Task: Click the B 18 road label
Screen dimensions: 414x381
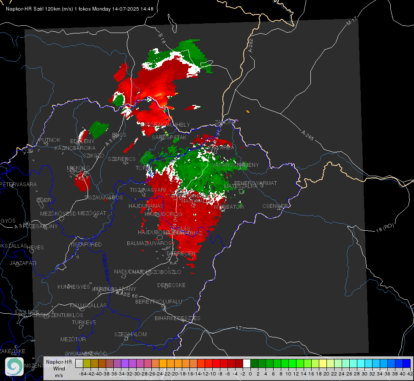Action: coord(162,39)
